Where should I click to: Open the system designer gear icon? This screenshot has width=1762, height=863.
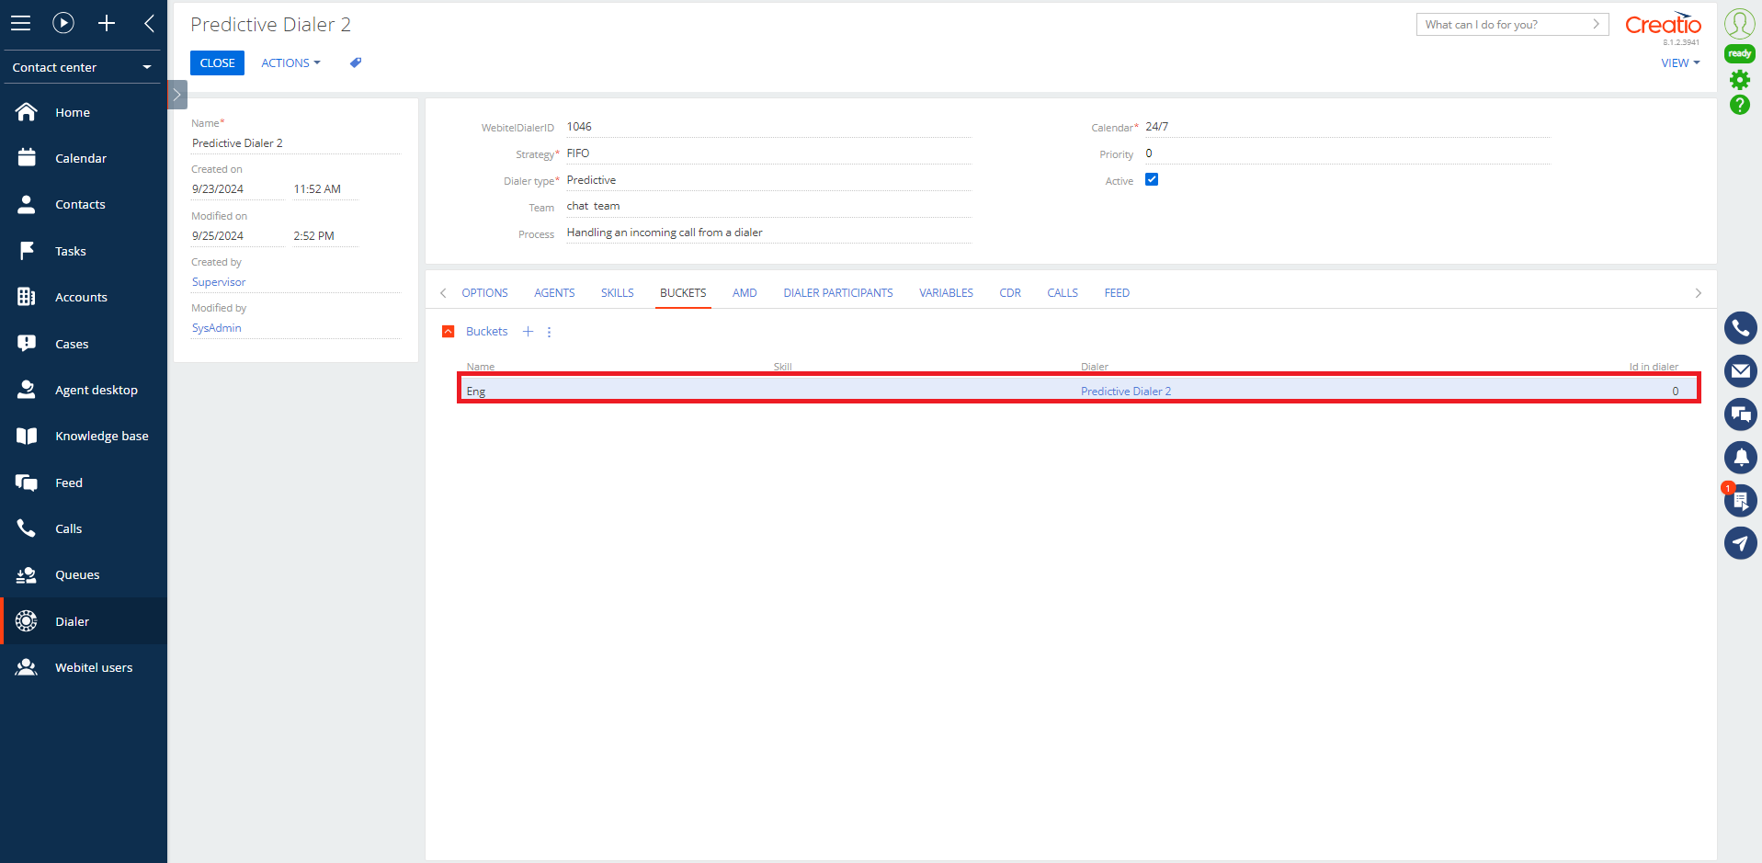pyautogui.click(x=1739, y=80)
